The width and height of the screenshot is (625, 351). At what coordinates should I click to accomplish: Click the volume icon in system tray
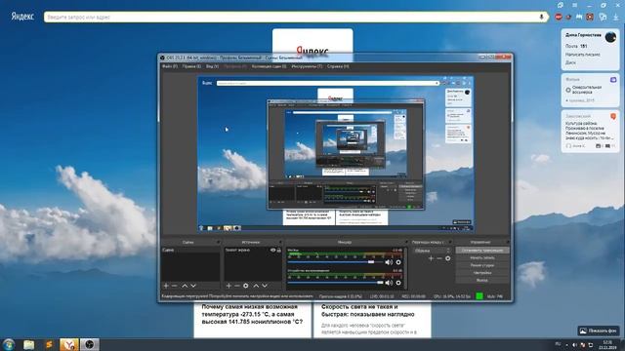(575, 344)
